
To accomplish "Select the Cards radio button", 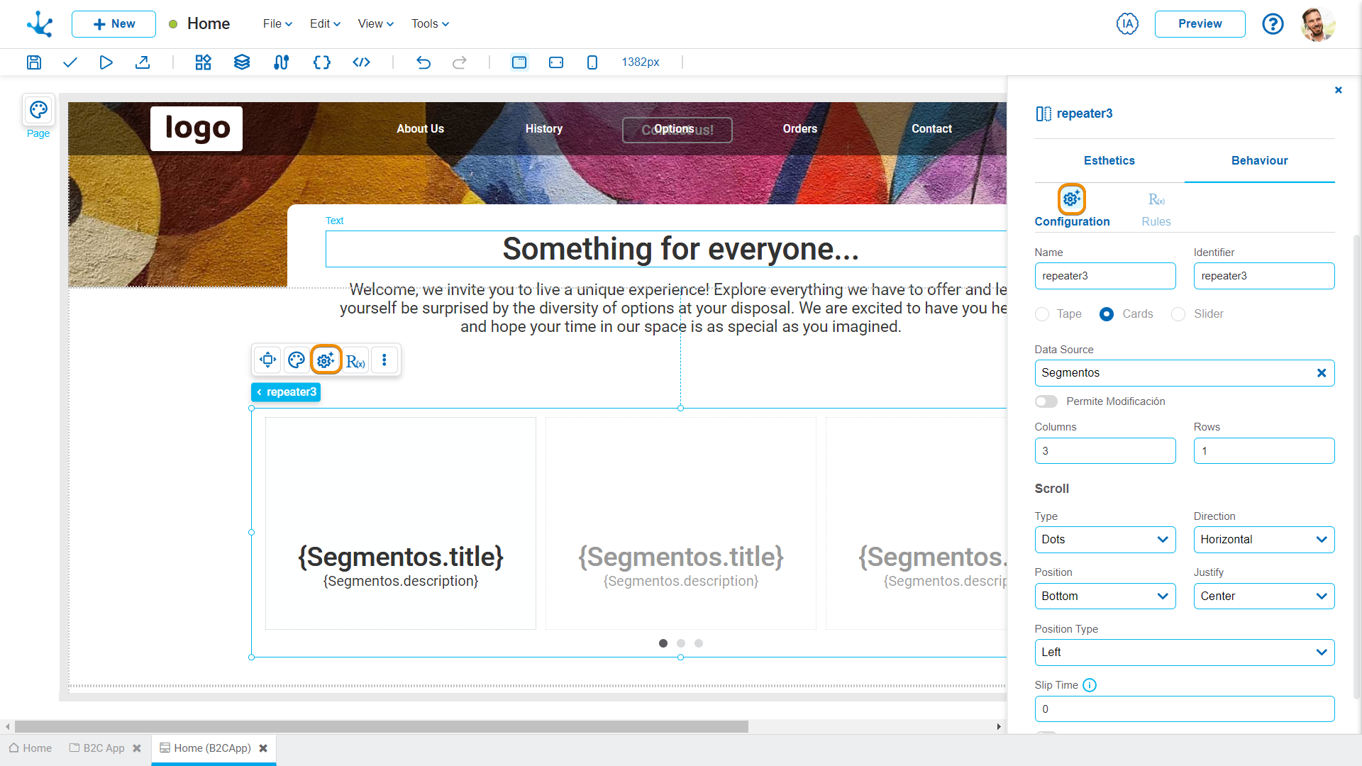I will [x=1107, y=312].
